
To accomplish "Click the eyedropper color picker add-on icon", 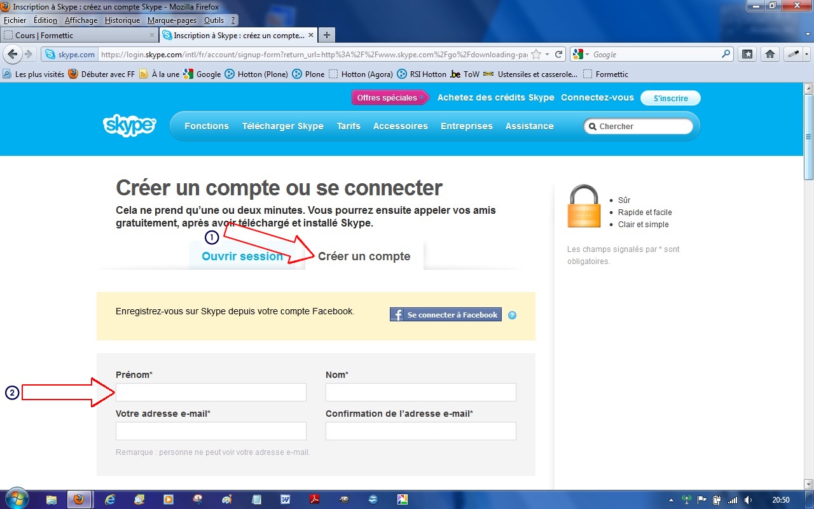I will (793, 54).
